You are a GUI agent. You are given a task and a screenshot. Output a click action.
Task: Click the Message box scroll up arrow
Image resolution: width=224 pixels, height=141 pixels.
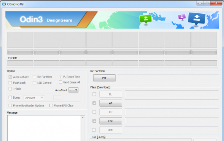coord(83,117)
